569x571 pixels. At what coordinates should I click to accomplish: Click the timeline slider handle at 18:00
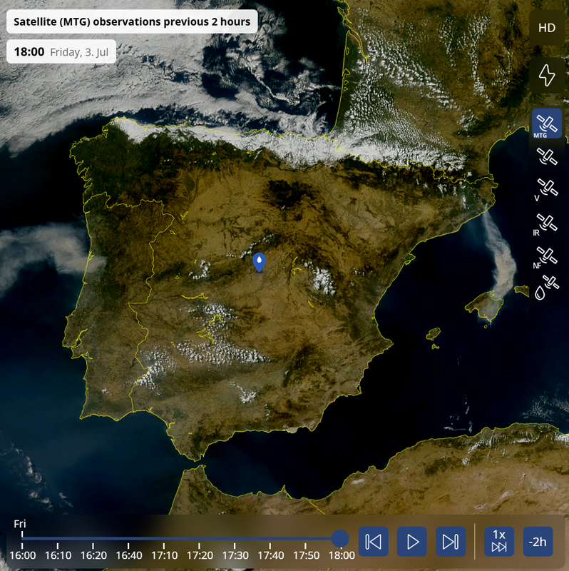340,539
